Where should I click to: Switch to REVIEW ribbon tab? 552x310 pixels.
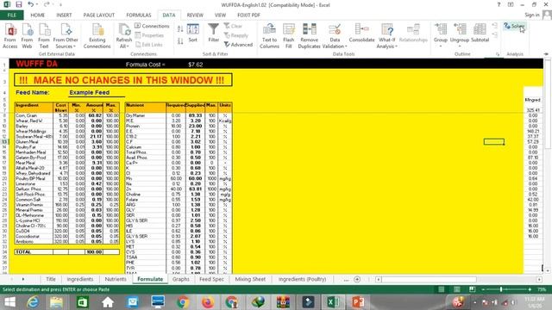(195, 15)
